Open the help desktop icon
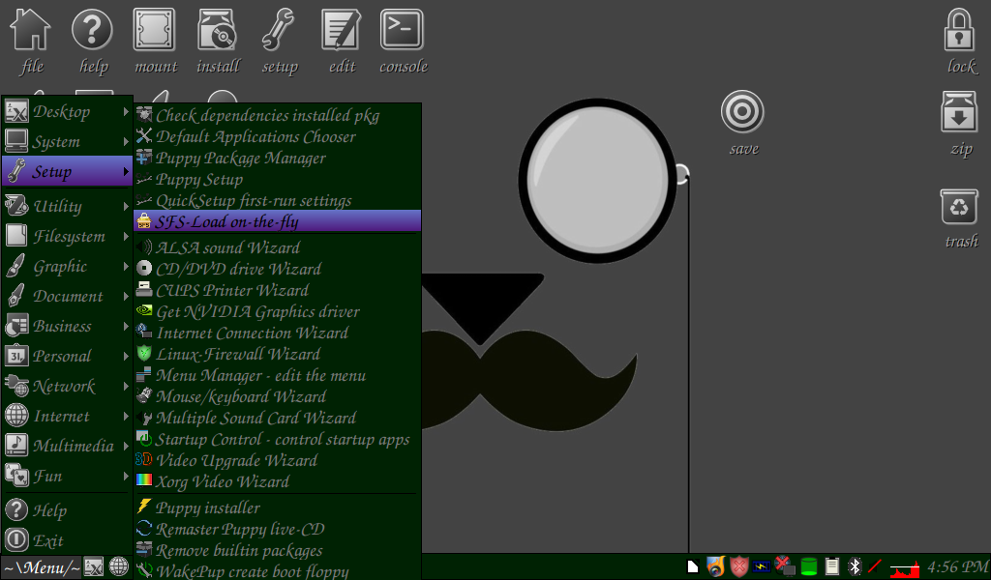The image size is (991, 580). point(92,30)
